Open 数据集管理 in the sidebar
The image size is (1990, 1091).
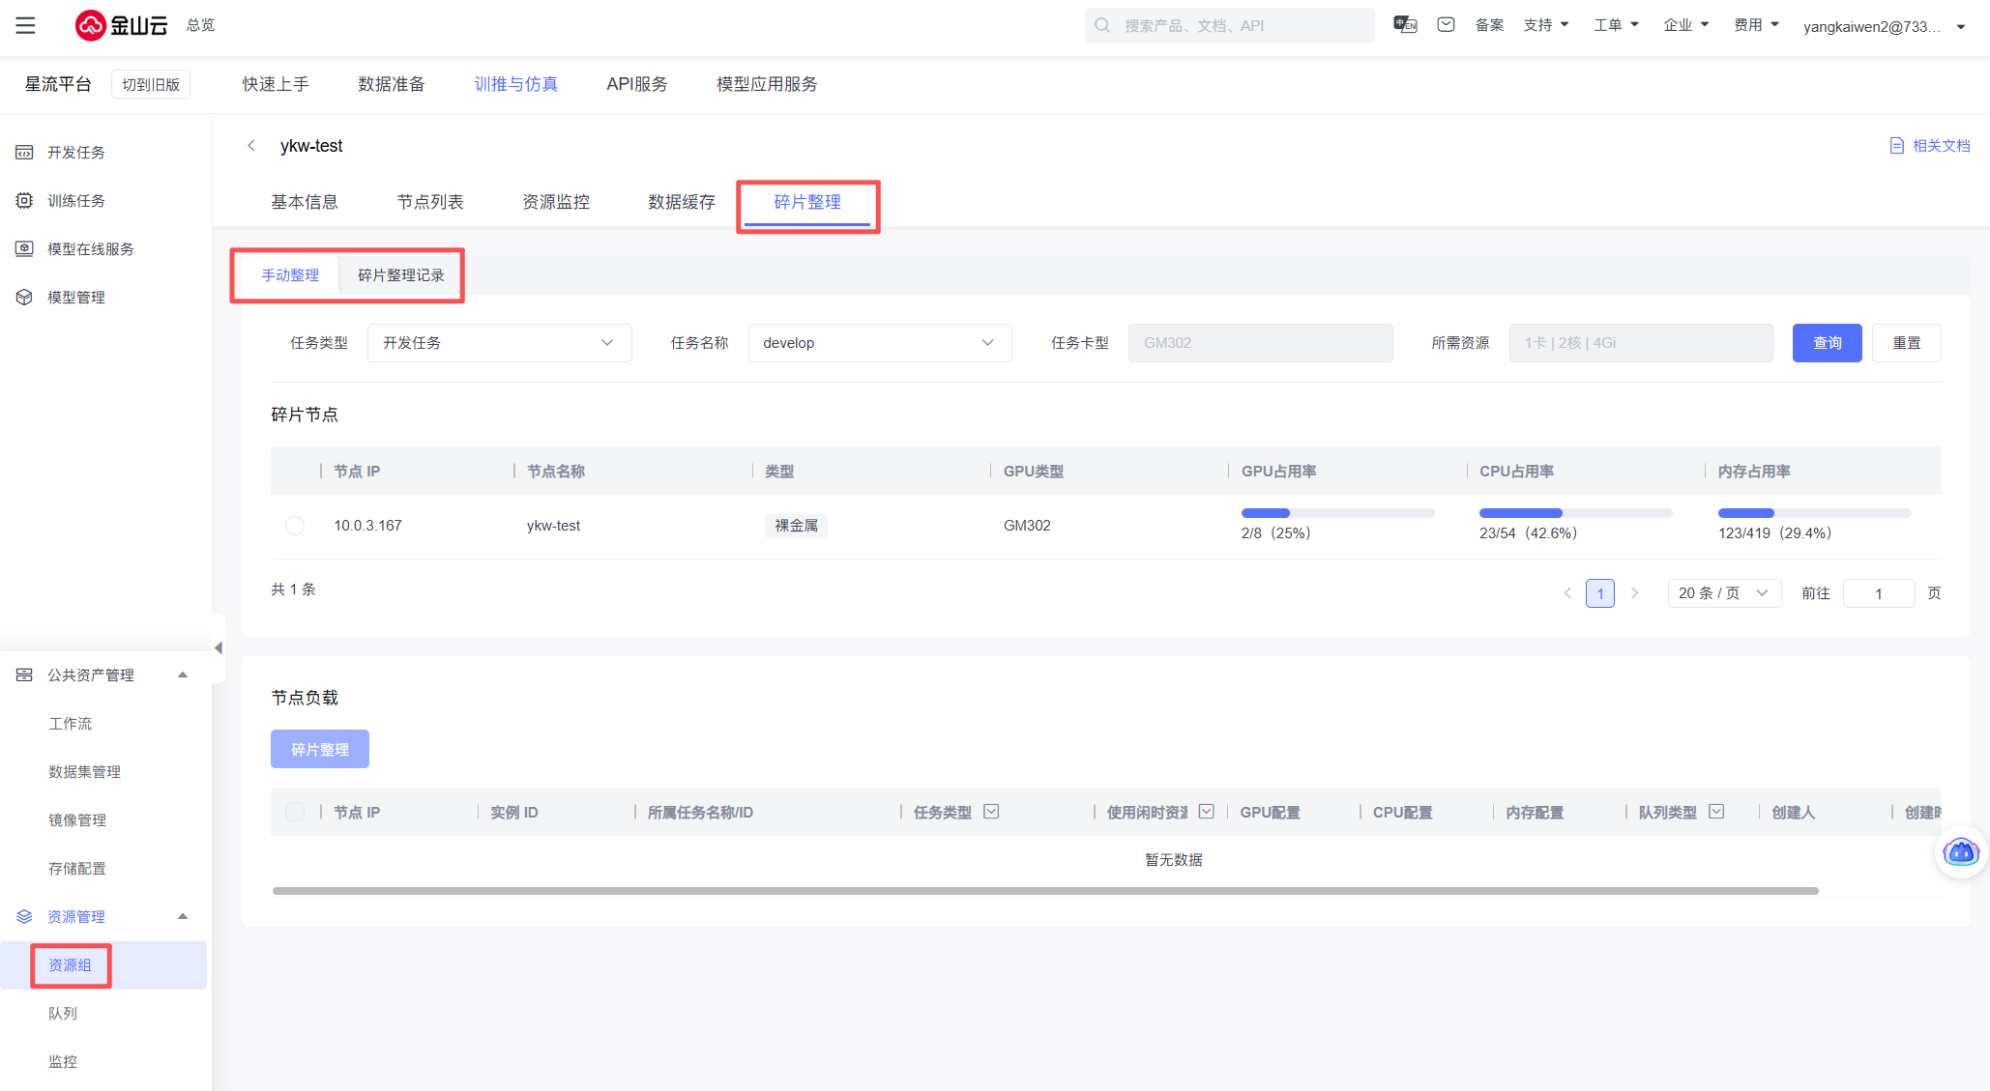(85, 772)
